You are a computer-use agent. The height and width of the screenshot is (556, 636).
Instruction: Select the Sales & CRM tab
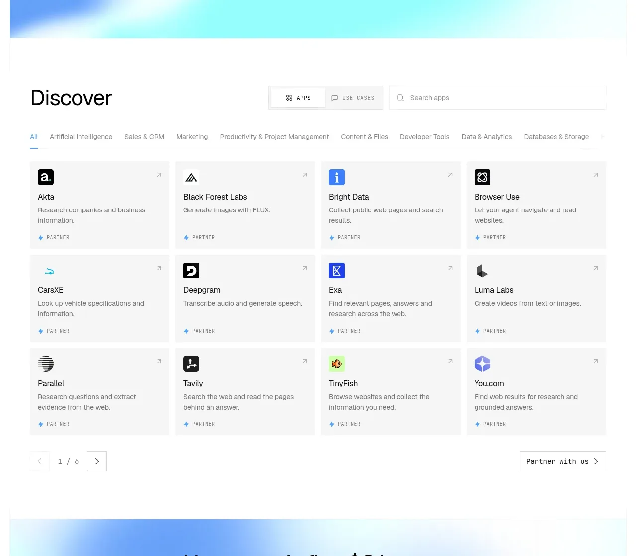pyautogui.click(x=144, y=137)
